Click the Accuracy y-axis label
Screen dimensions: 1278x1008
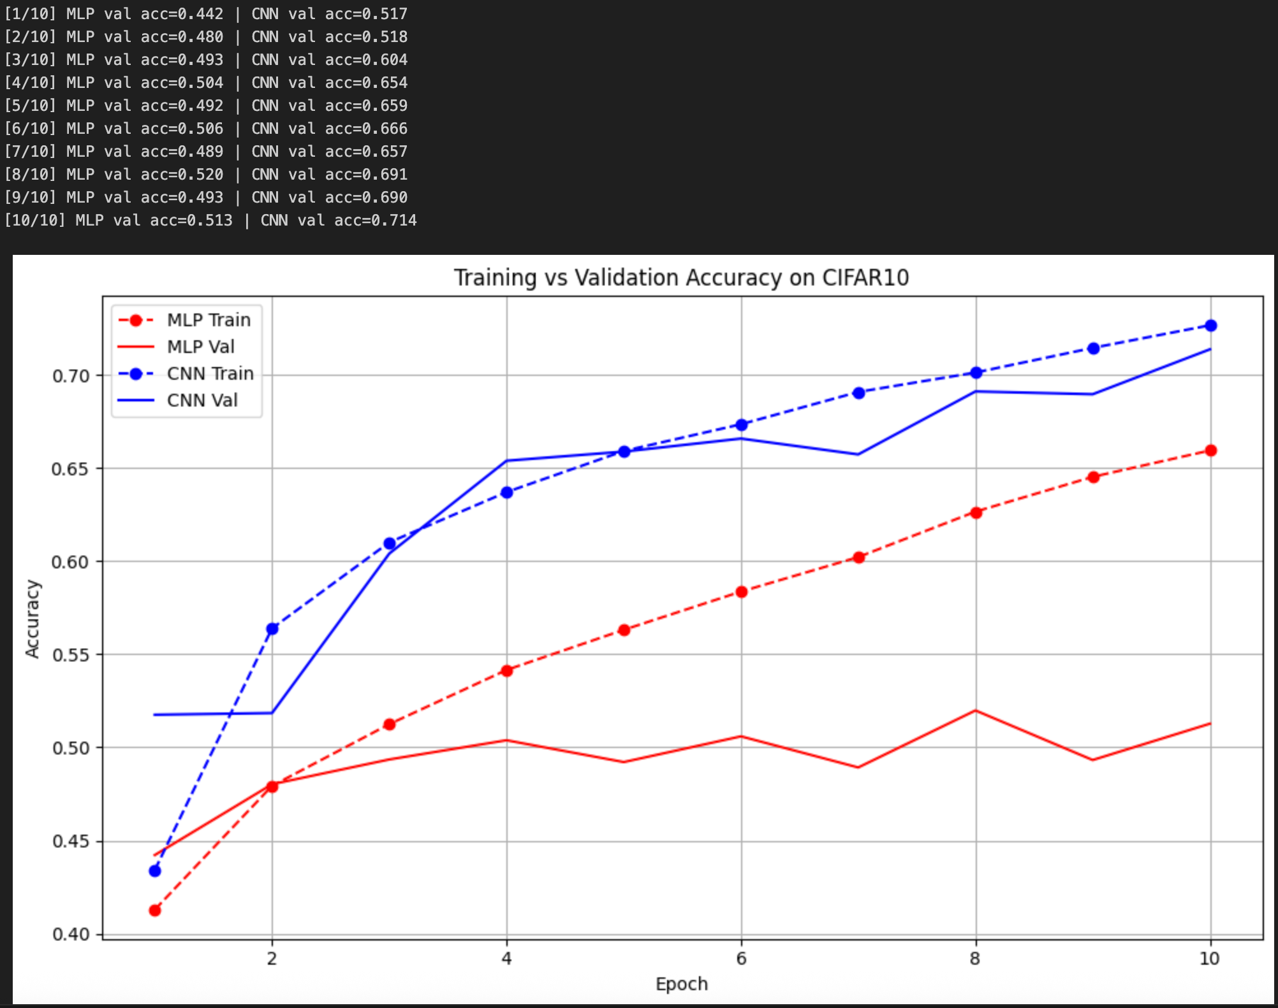coord(32,619)
